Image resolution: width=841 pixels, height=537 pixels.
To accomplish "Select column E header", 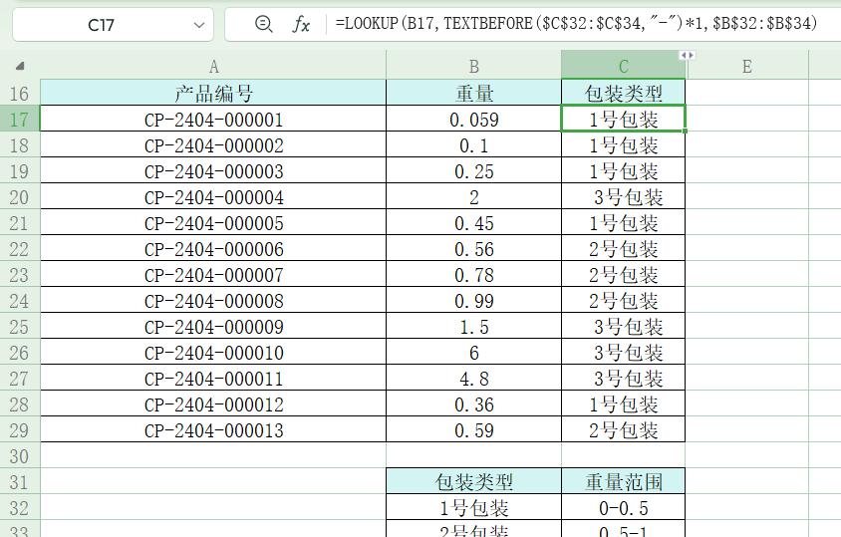I will 747,66.
